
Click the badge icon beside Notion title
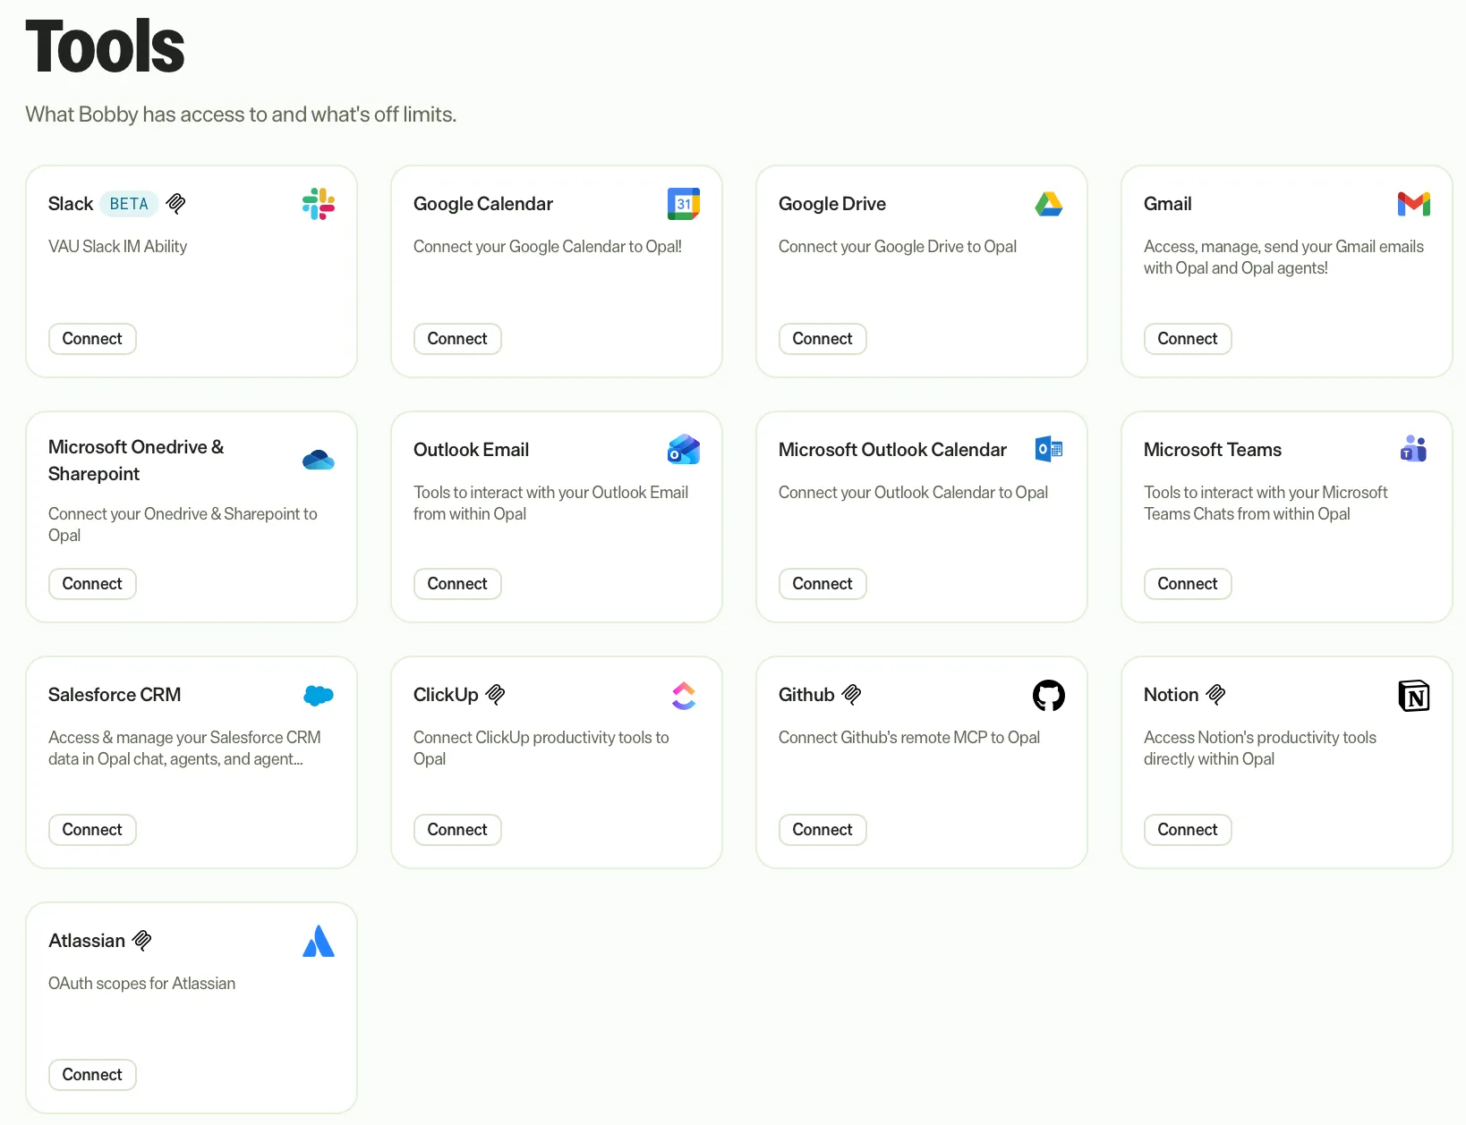click(1216, 695)
